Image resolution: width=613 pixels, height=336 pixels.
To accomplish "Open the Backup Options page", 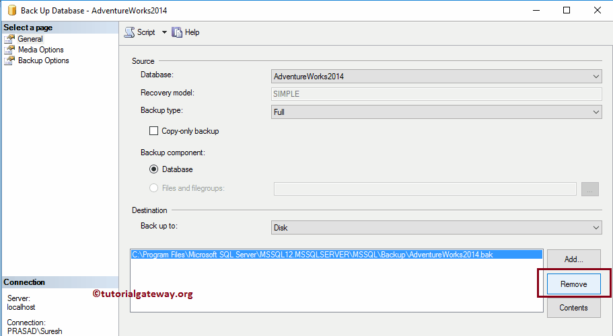I will [x=43, y=61].
